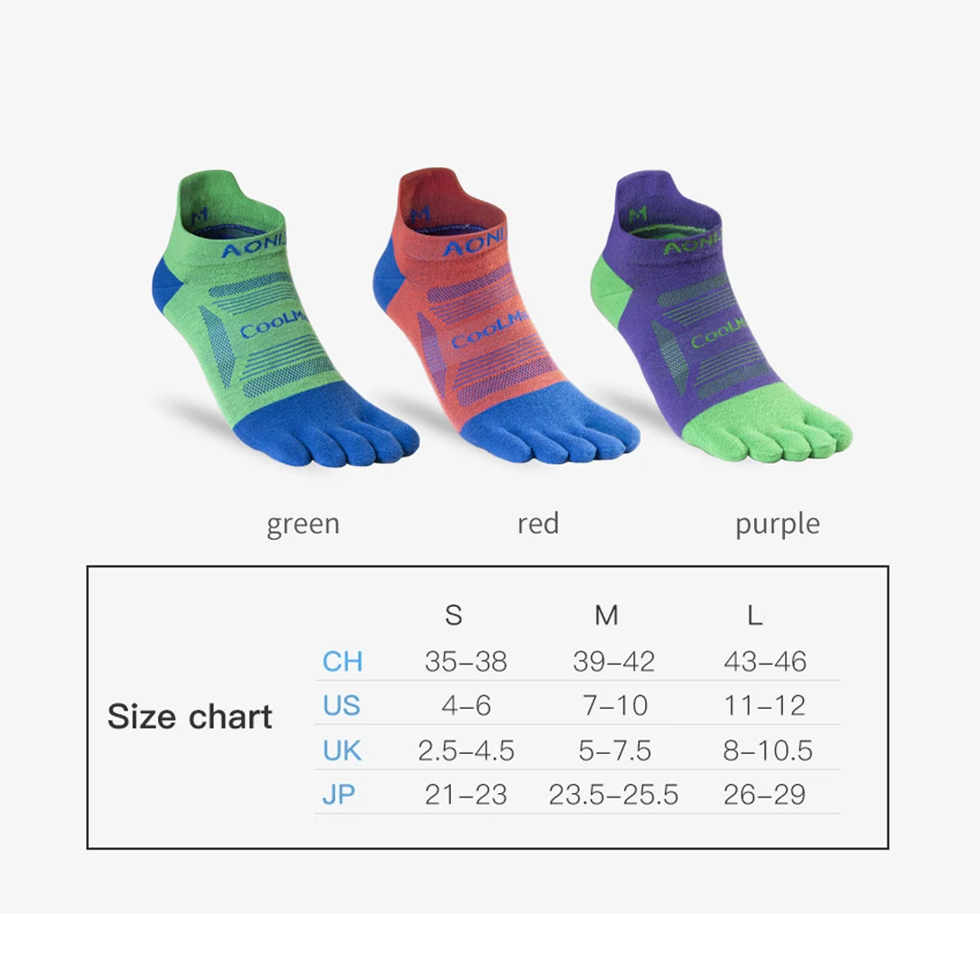Select the US size 4–6 cell
Screen dimensions: 980x980
(x=465, y=705)
